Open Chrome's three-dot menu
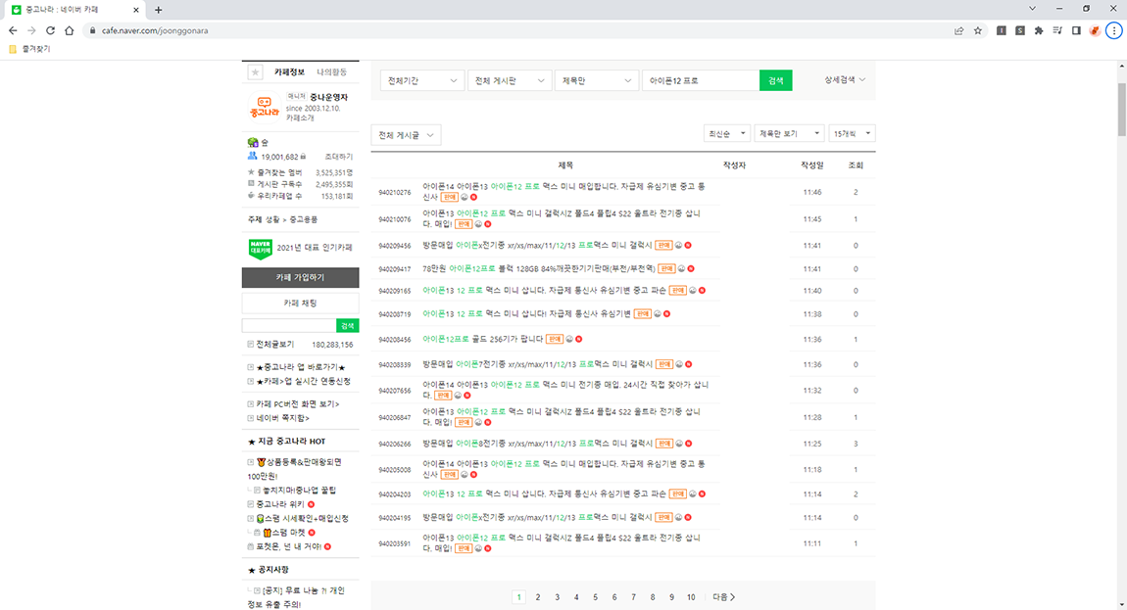 click(x=1114, y=31)
